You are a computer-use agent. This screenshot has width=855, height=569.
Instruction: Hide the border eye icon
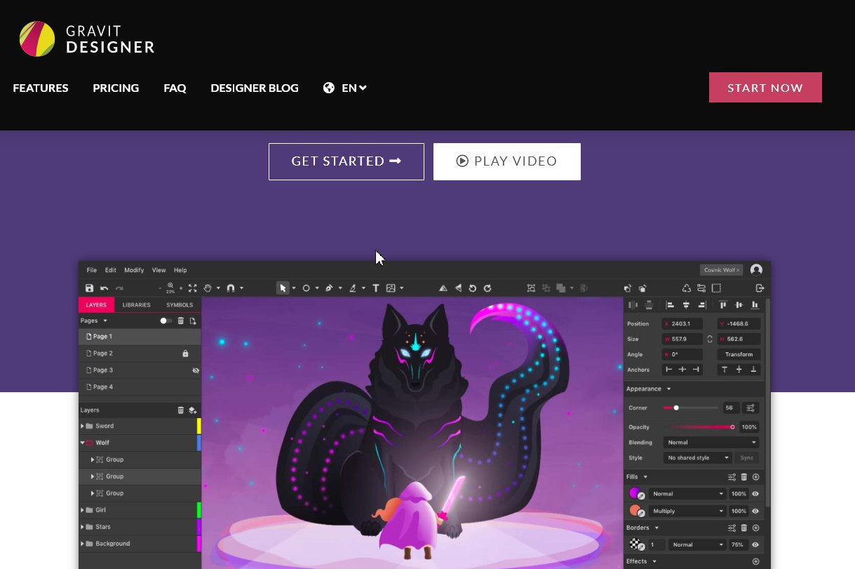[755, 545]
